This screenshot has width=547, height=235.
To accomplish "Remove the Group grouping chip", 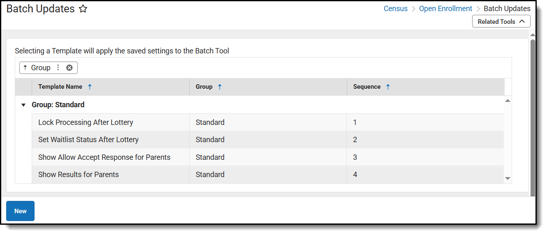I will [70, 68].
